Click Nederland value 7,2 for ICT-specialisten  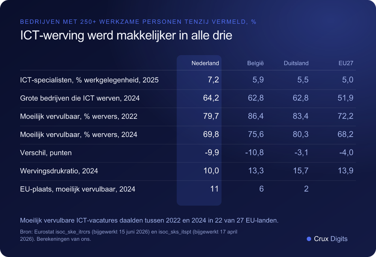[x=213, y=80]
